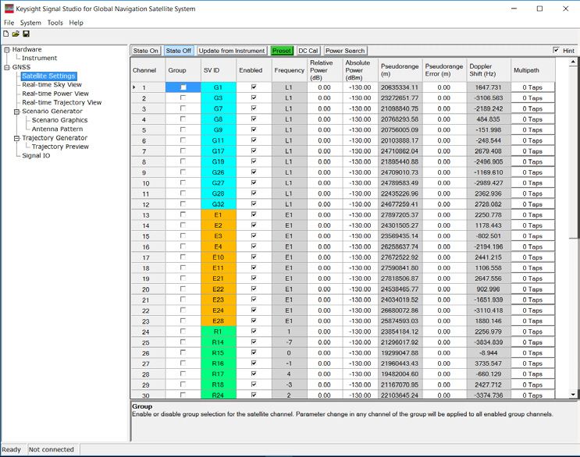Click 0 Taps multipath button for channel 1
Image resolution: width=580 pixels, height=457 pixels.
(x=532, y=87)
